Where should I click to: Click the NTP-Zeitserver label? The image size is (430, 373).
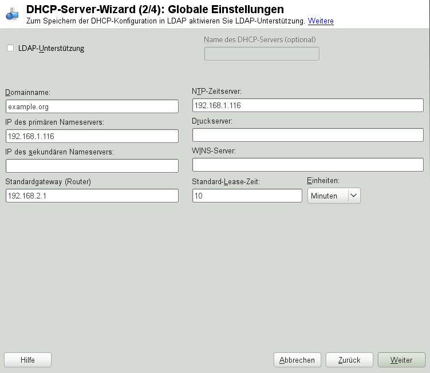(x=216, y=92)
